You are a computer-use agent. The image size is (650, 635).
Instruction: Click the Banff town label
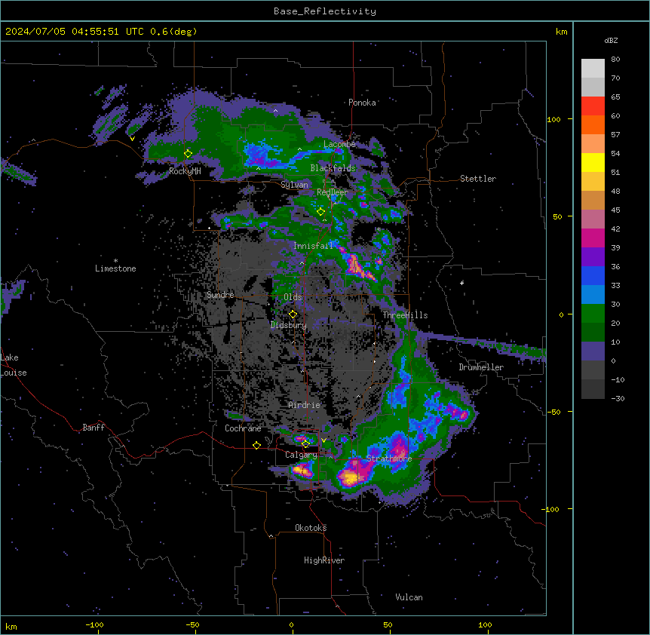94,428
